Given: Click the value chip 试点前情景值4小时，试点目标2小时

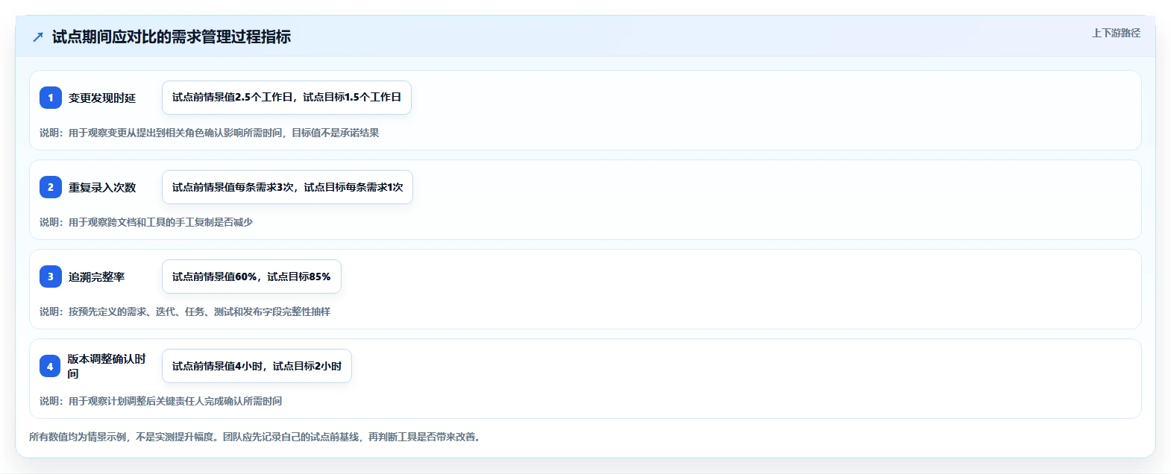Looking at the screenshot, I should tap(257, 366).
